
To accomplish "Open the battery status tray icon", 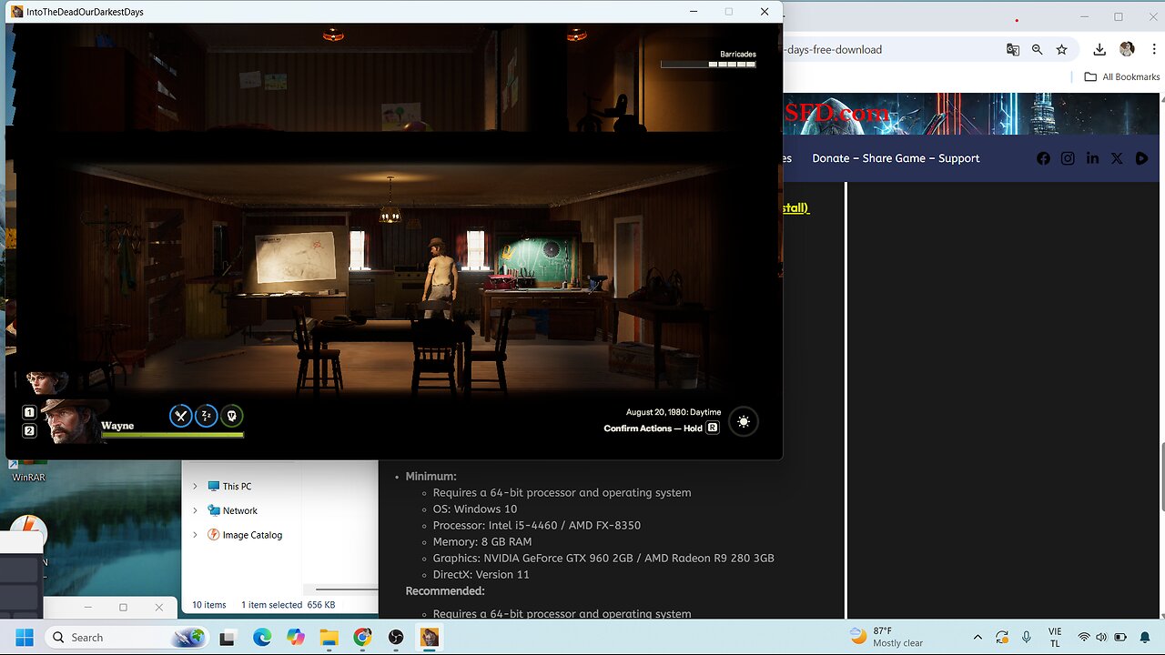I will [1120, 638].
